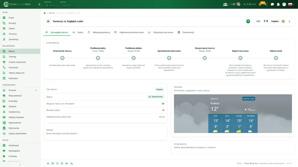Open Marketplace in sidebar
Image resolution: width=298 pixels, height=167 pixels.
(20, 151)
